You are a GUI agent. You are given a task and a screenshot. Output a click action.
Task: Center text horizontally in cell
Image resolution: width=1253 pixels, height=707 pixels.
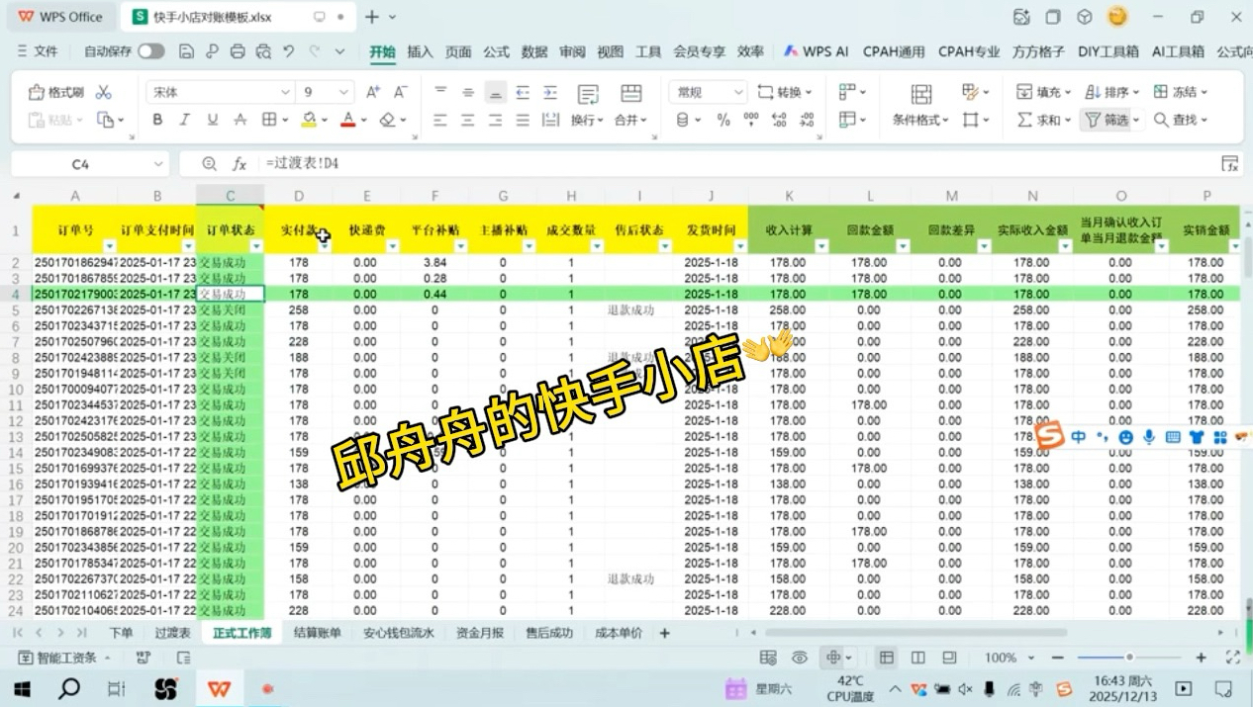click(x=468, y=120)
